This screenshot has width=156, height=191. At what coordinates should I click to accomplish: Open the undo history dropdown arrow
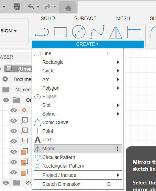click(38, 7)
